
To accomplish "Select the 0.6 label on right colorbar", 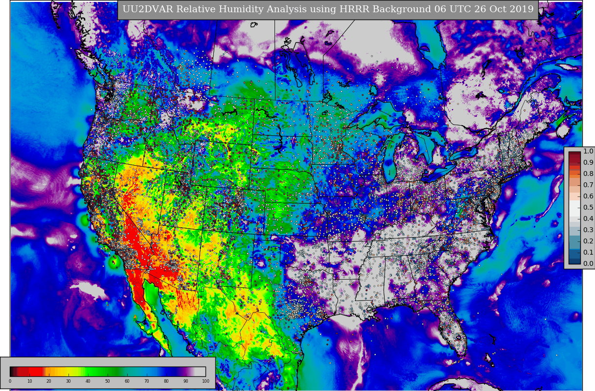I will pyautogui.click(x=588, y=196).
